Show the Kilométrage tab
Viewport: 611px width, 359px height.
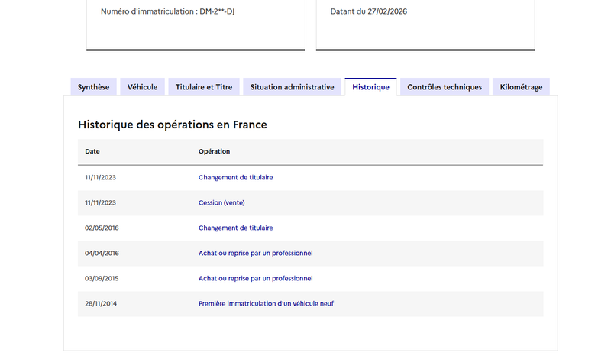(521, 87)
